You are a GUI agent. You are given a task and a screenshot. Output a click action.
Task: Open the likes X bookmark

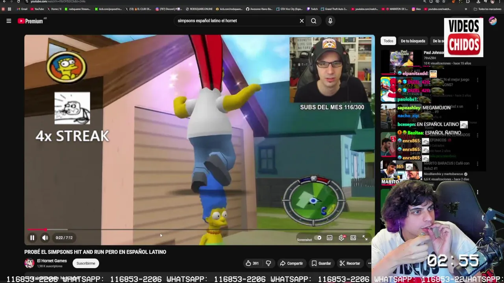tap(417, 9)
